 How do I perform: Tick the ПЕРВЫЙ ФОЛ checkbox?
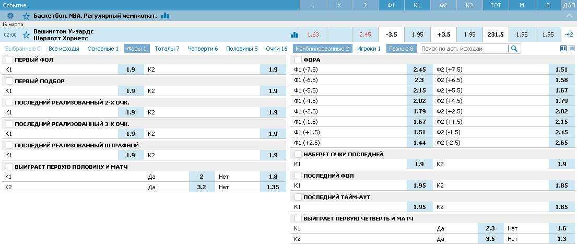[9, 60]
